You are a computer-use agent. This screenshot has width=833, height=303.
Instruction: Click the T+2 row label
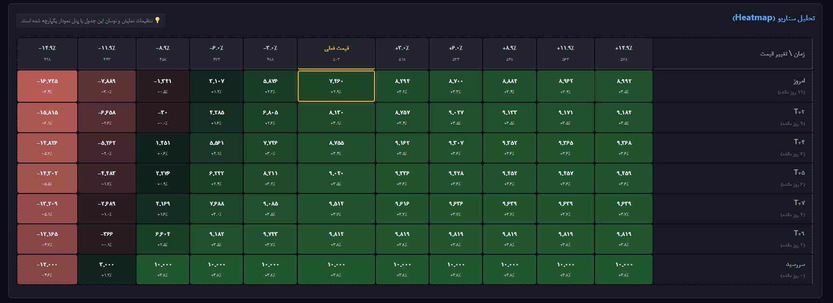pos(733,117)
